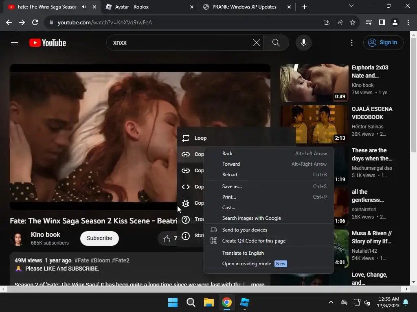Click the Roblox Studio taskbar icon

point(244,302)
